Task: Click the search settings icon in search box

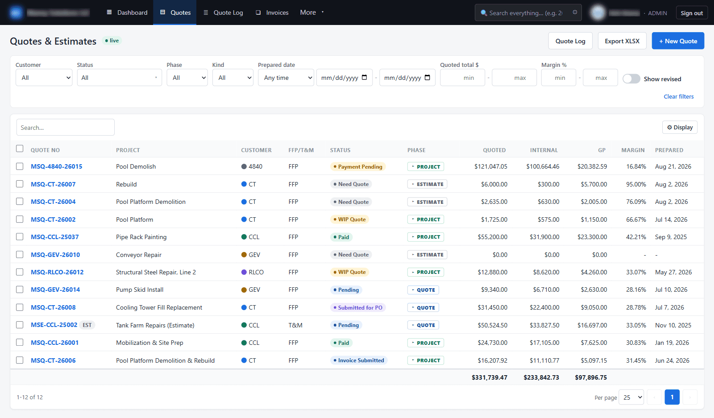Action: [x=575, y=12]
